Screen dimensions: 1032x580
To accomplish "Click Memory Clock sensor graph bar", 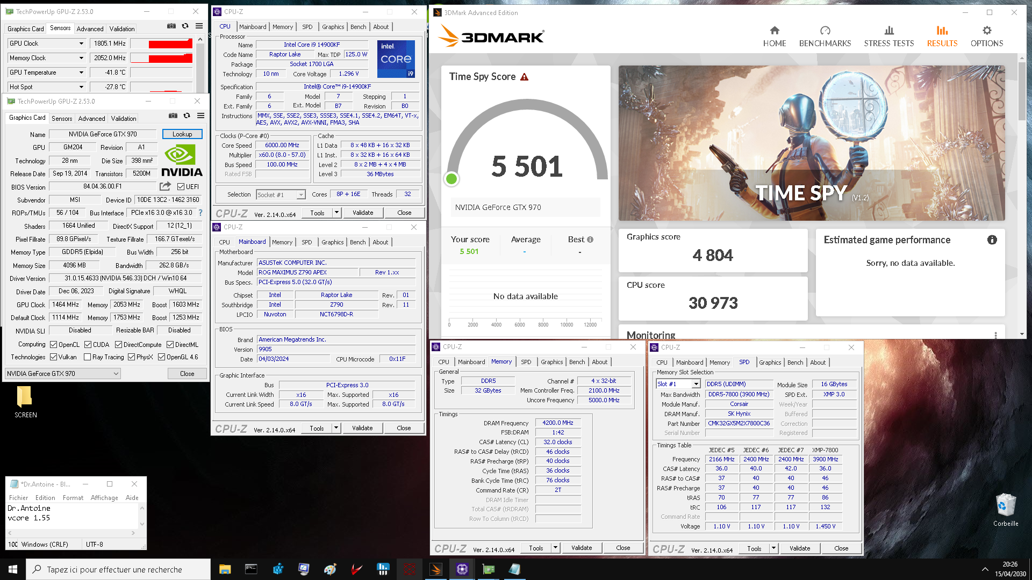I will point(162,58).
